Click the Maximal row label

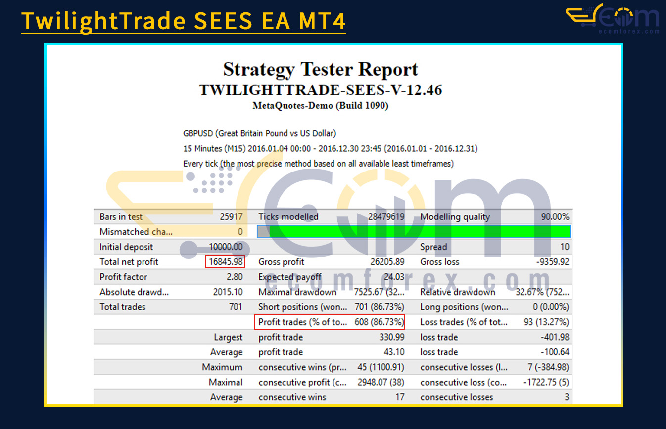point(225,382)
